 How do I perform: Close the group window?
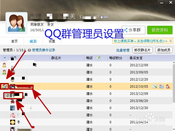pyautogui.click(x=171, y=2)
